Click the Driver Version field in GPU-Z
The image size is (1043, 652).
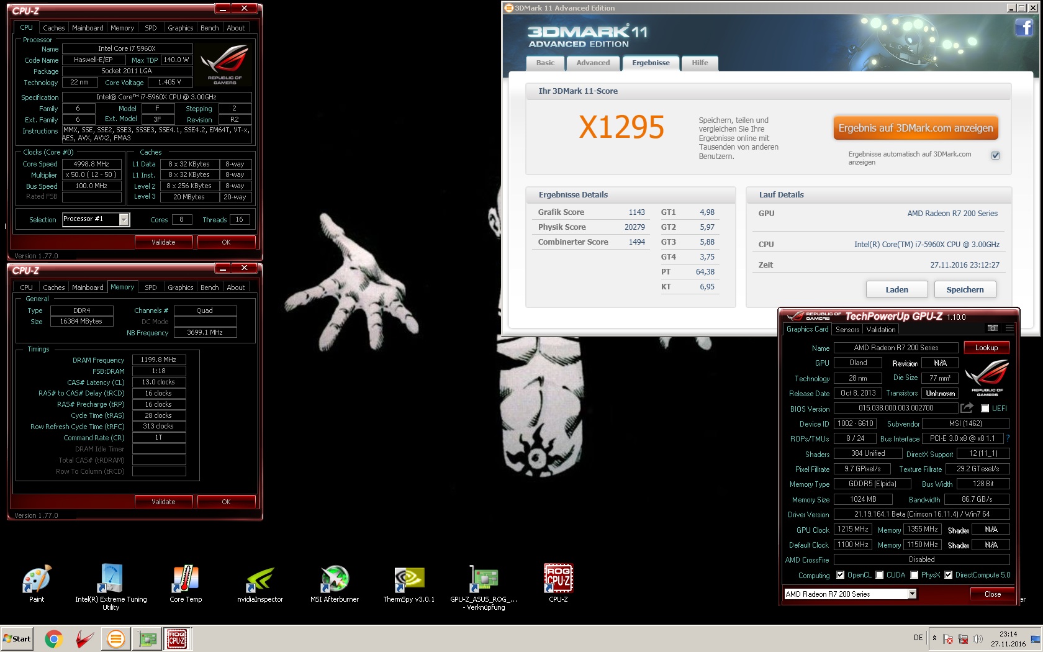921,514
